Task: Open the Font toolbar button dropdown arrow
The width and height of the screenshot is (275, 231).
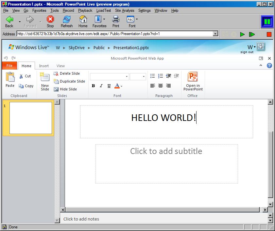Action: click(137, 19)
